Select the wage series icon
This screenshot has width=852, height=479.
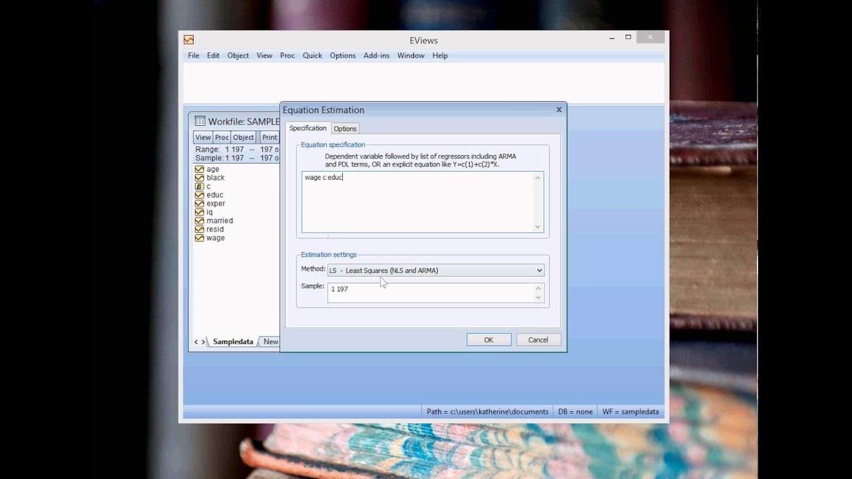point(199,238)
